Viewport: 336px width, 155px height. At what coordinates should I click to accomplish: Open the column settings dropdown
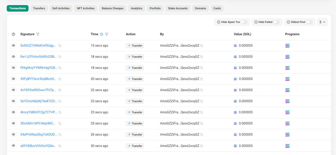click(x=322, y=22)
